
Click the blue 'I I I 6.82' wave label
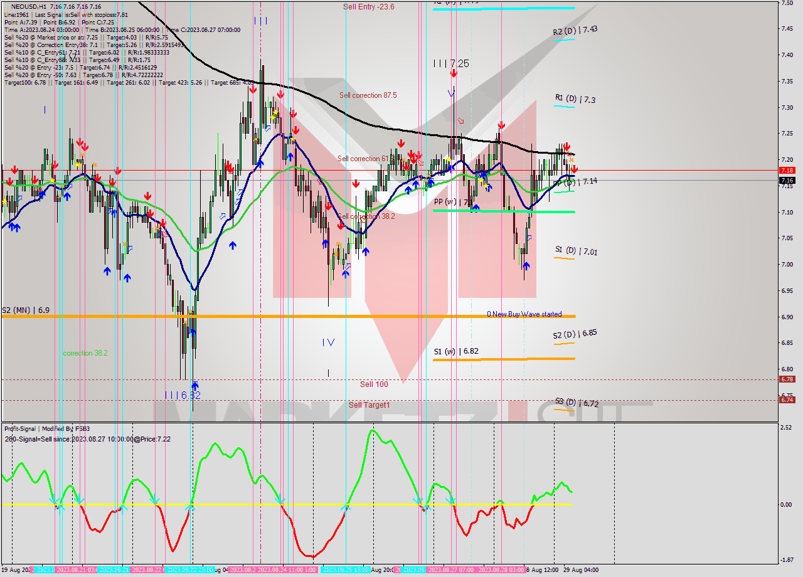click(x=182, y=395)
